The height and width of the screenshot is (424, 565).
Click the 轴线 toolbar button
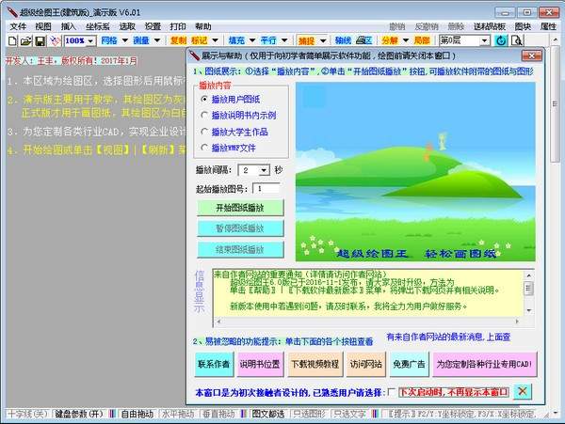(344, 41)
